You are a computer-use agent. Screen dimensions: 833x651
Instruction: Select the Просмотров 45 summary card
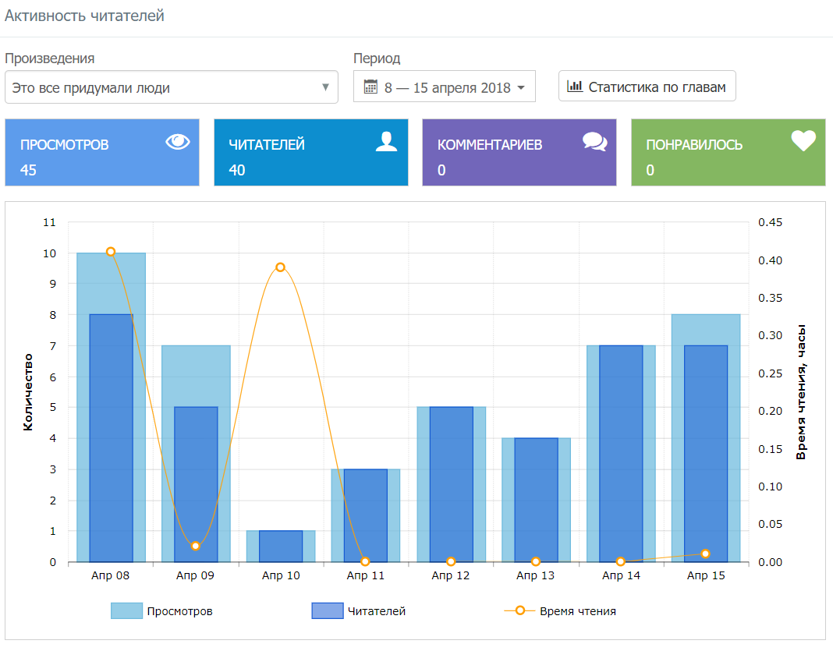point(102,153)
